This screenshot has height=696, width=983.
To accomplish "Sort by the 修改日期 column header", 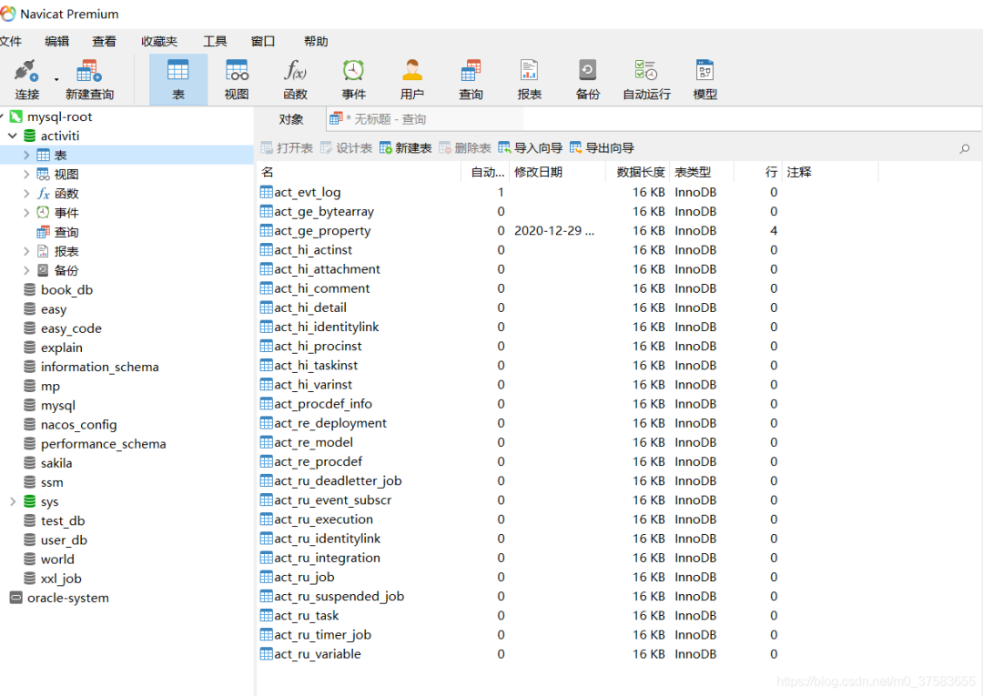I will (557, 172).
